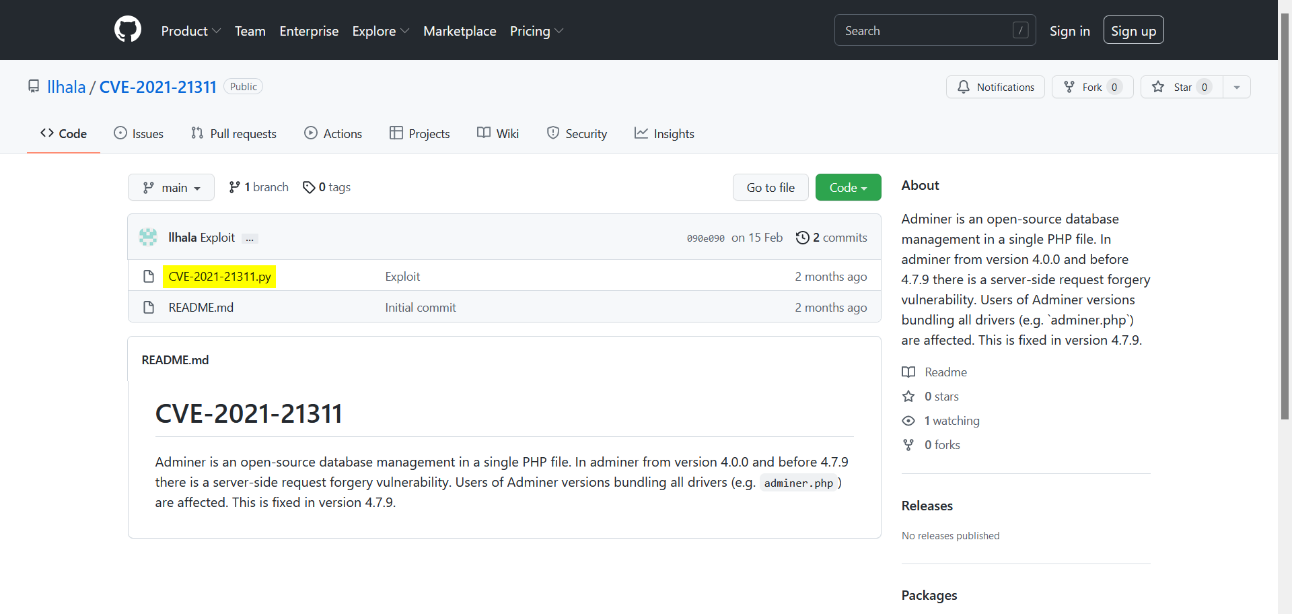Expand the commit message ellipsis
Image resolution: width=1292 pixels, height=614 pixels.
click(x=250, y=238)
